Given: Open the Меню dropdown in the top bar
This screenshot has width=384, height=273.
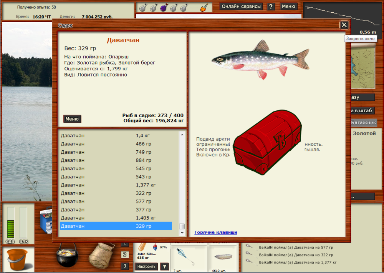Looking at the screenshot, I should (x=289, y=7).
